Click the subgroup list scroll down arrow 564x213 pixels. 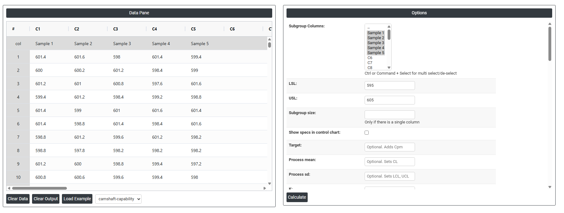389,67
